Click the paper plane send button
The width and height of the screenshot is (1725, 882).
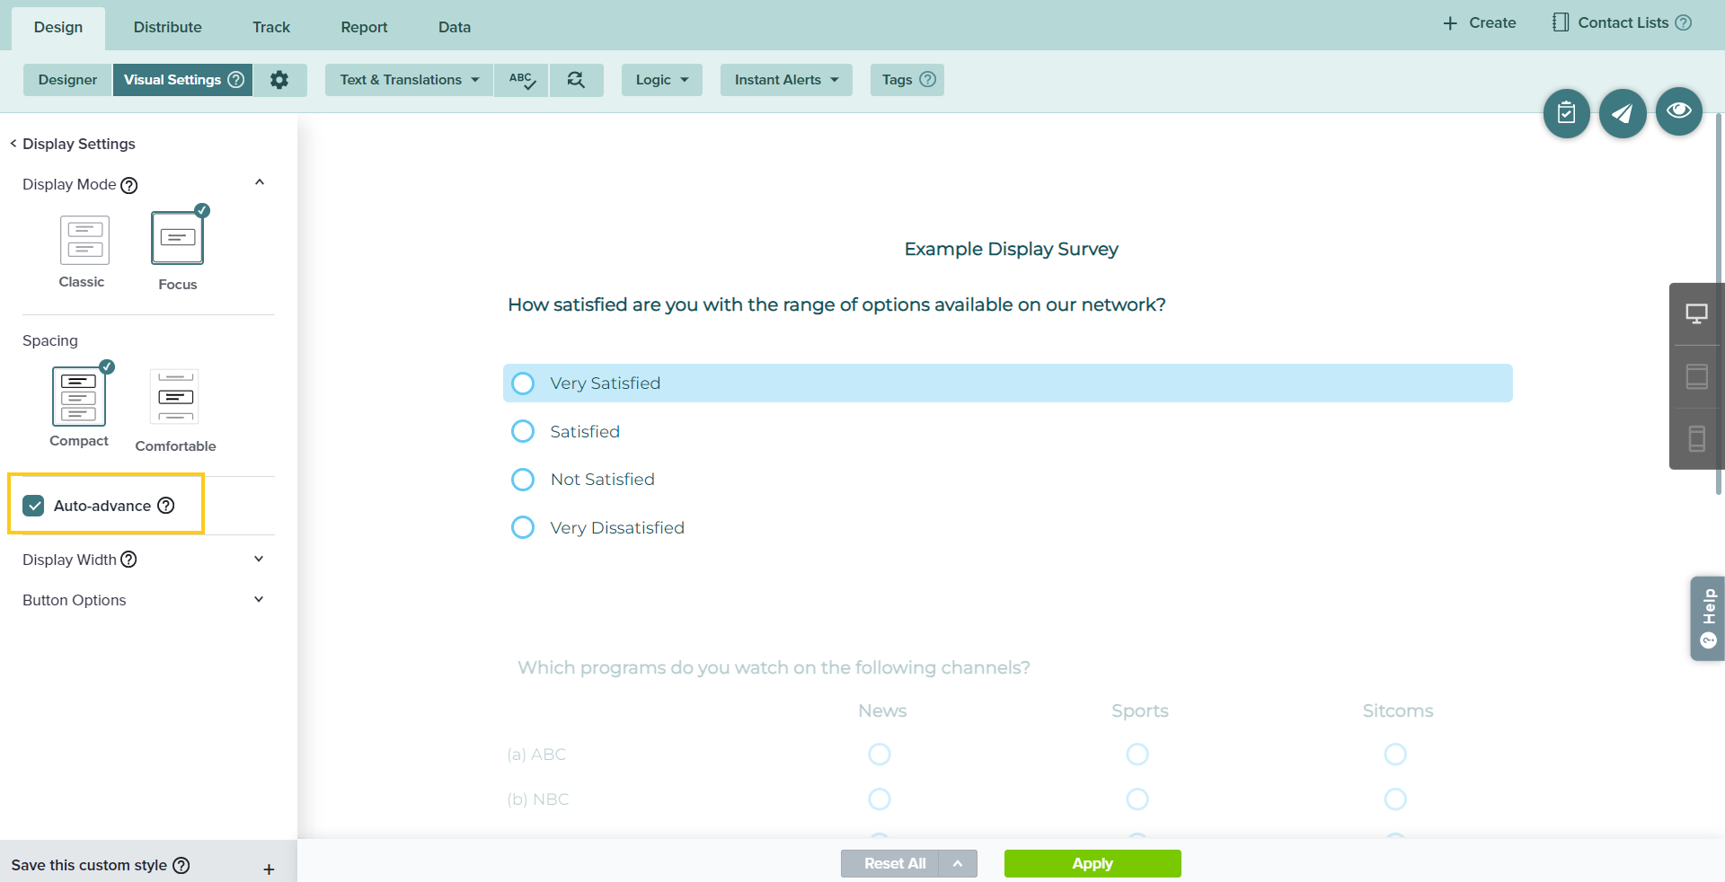(x=1622, y=113)
